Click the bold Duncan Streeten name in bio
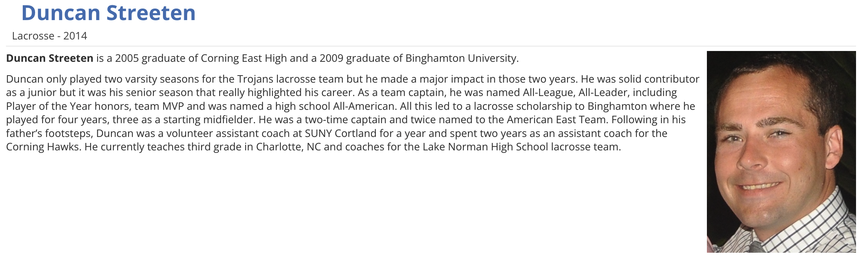 pyautogui.click(x=50, y=58)
